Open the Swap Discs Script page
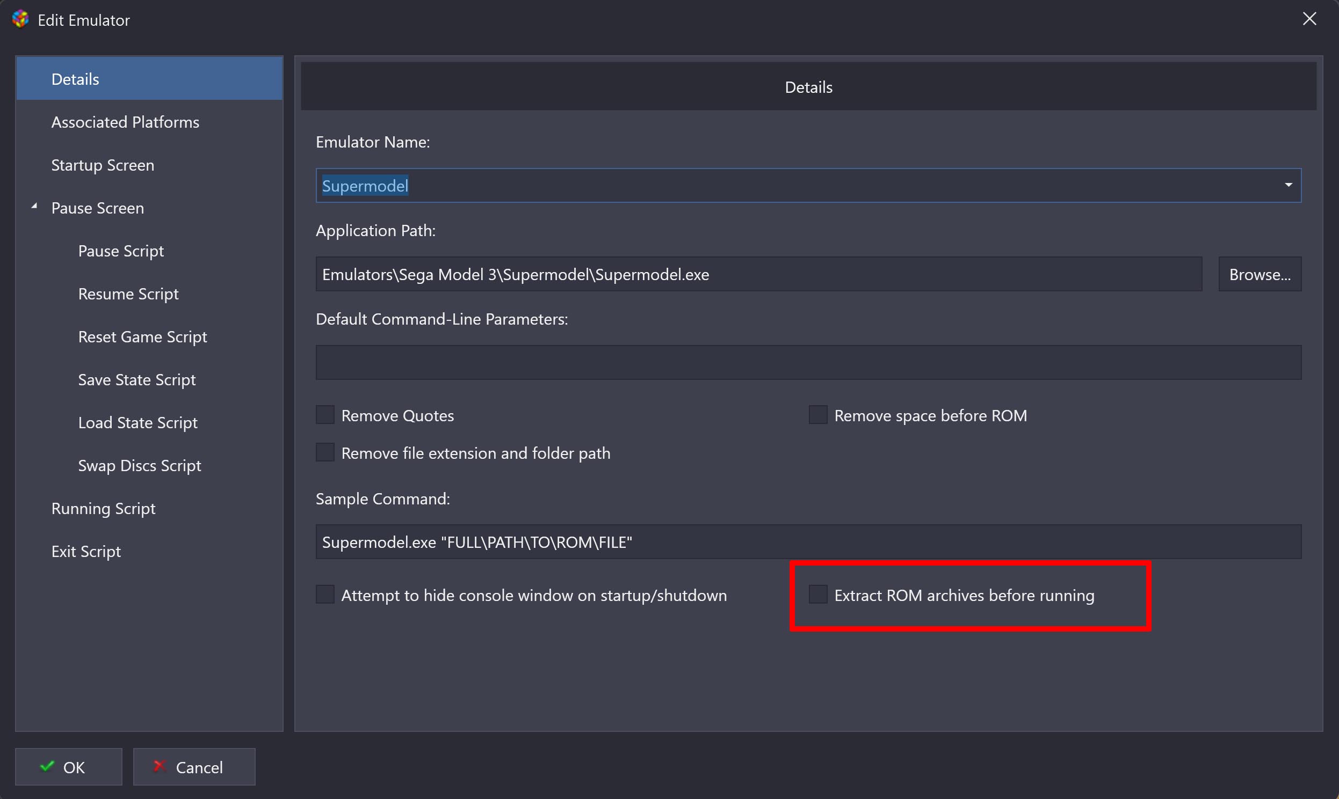 coord(139,466)
